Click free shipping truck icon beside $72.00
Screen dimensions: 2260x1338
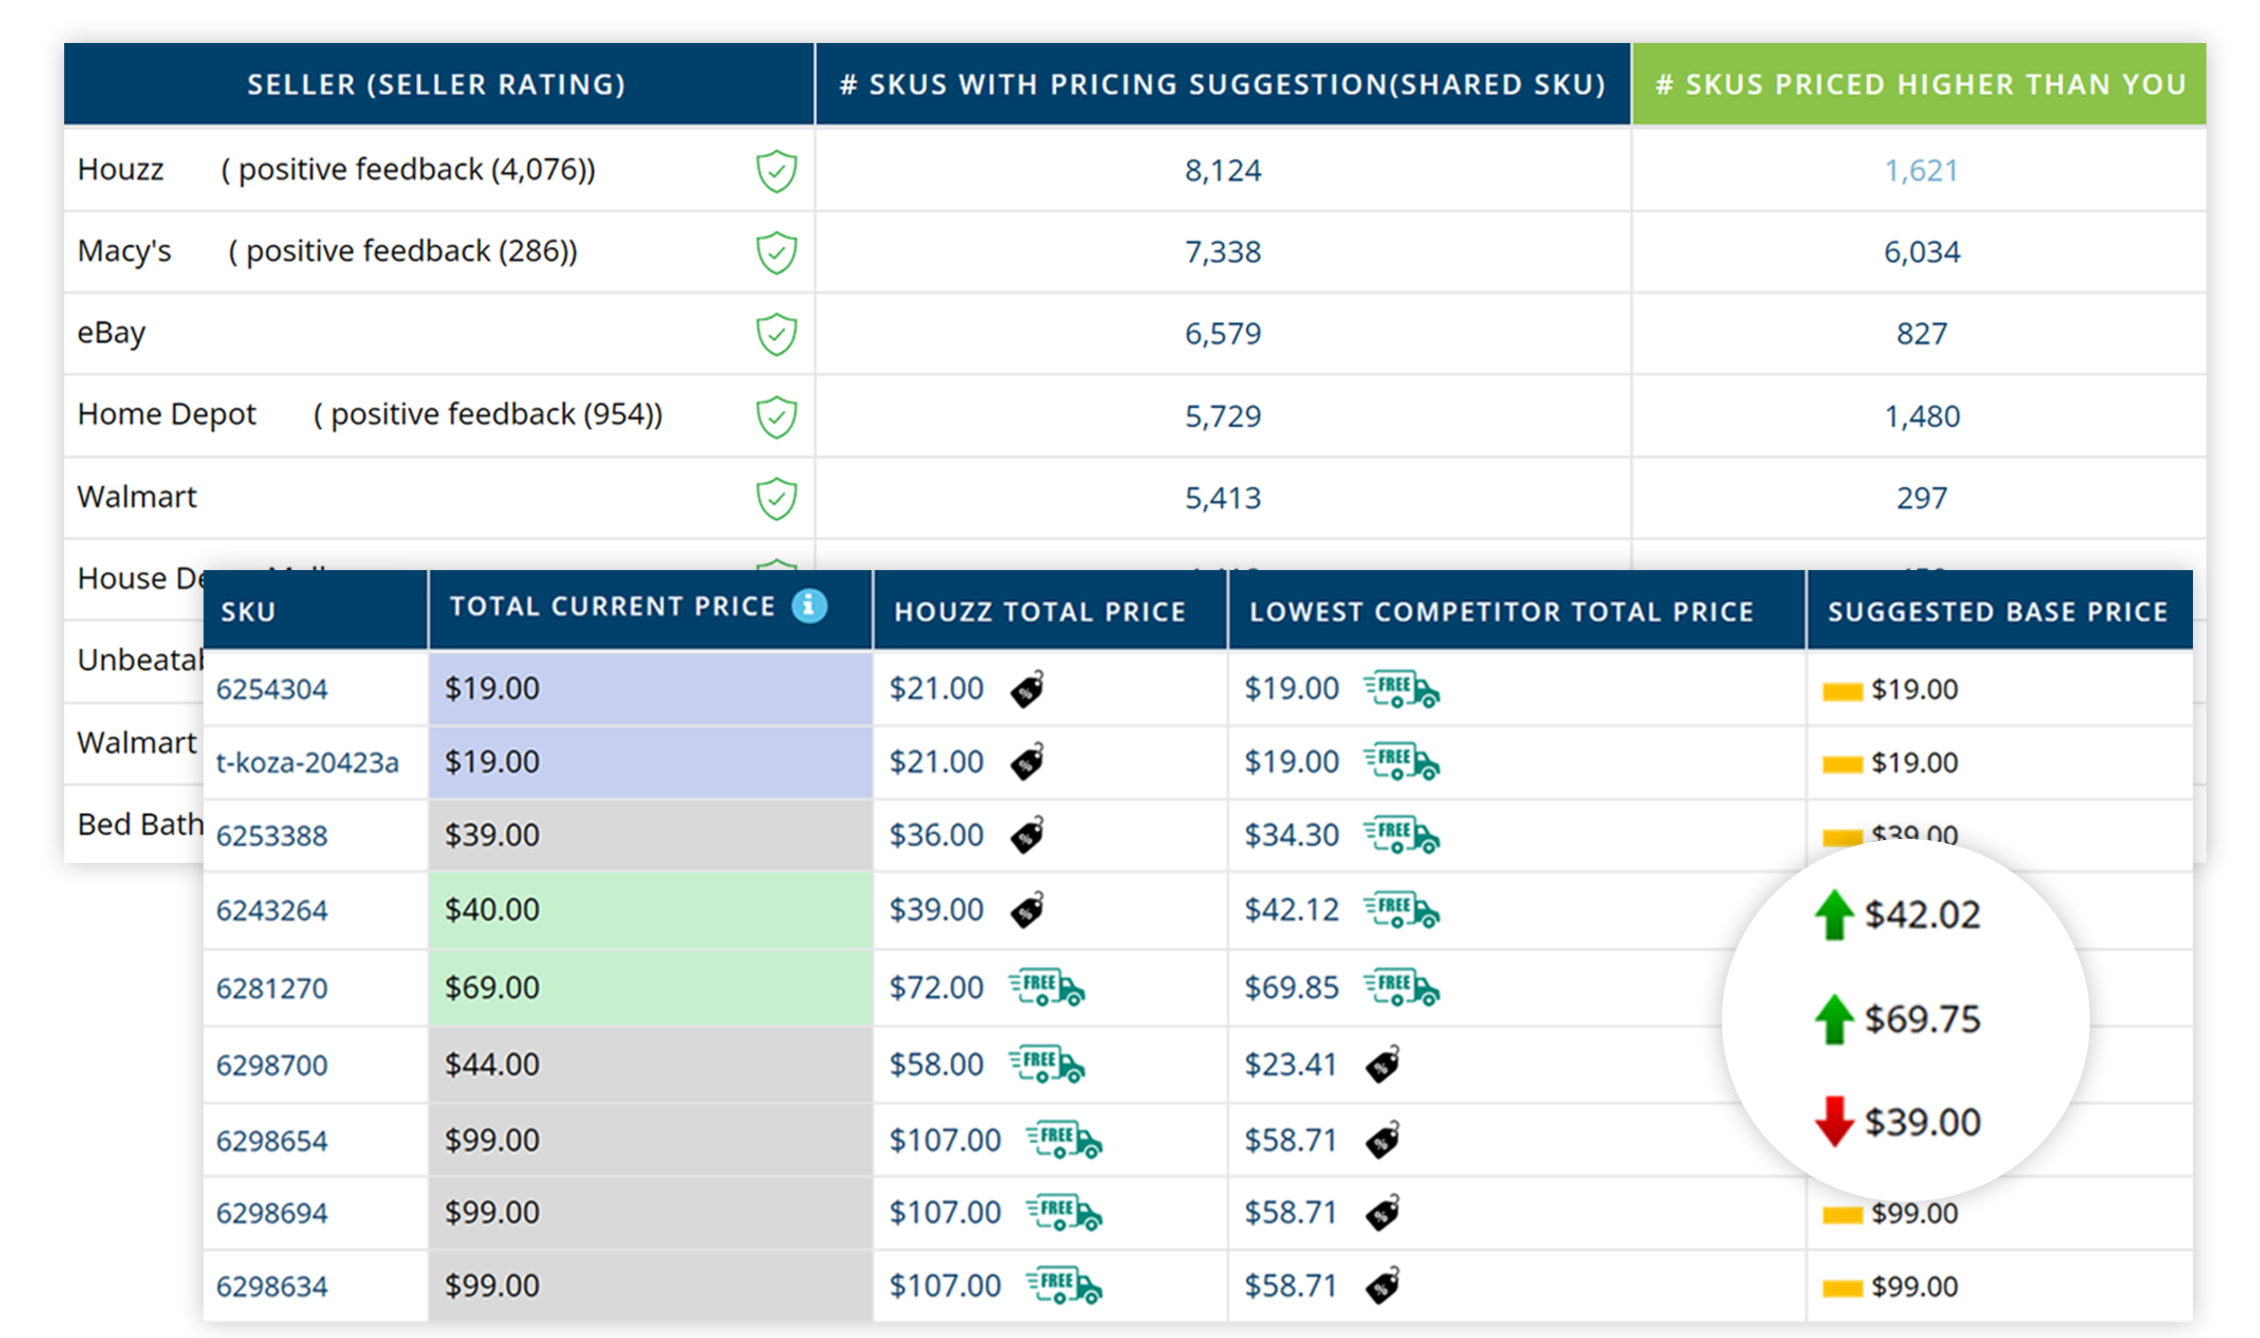[1046, 987]
